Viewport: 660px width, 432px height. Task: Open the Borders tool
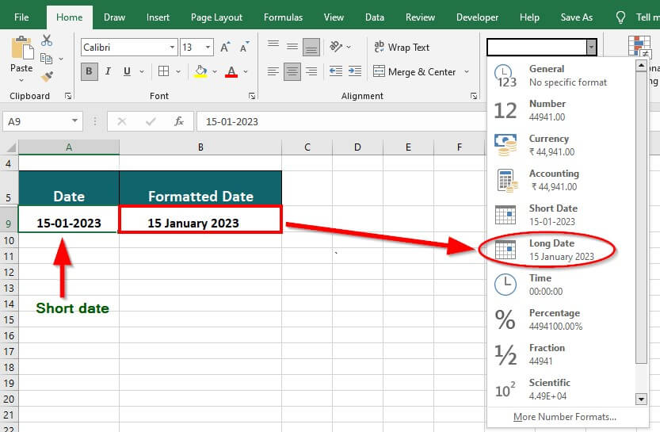[x=164, y=71]
